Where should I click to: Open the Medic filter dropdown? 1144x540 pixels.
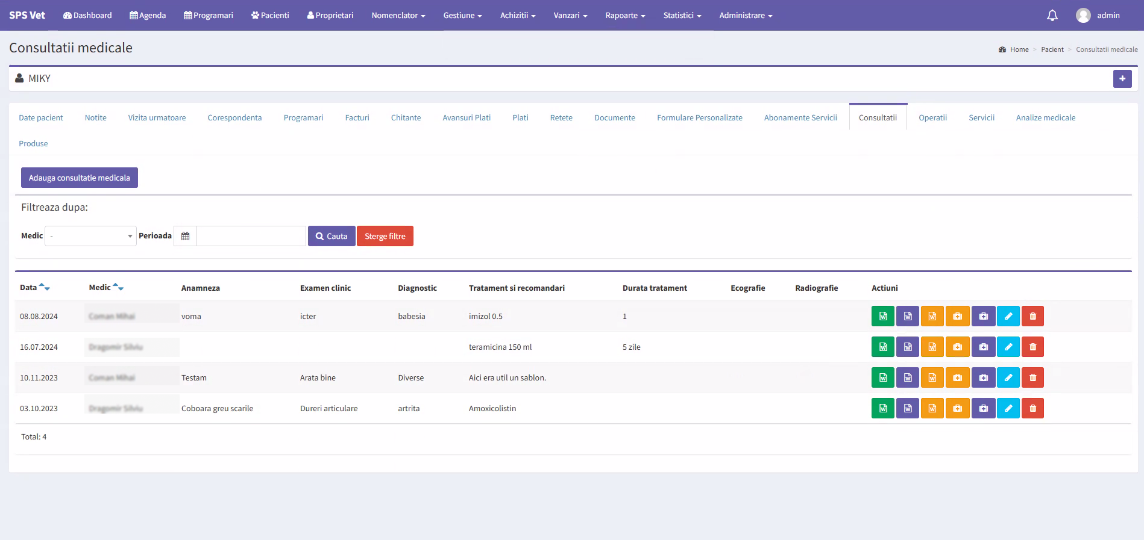click(90, 236)
